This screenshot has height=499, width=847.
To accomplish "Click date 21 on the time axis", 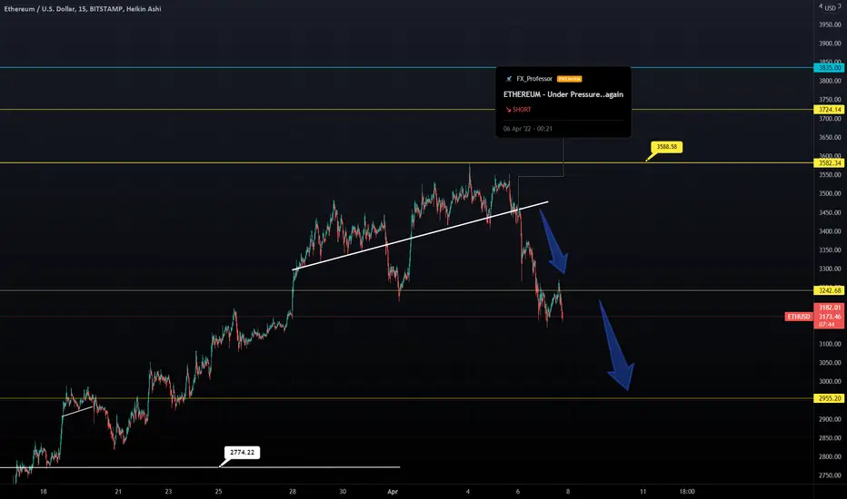I will pos(118,492).
